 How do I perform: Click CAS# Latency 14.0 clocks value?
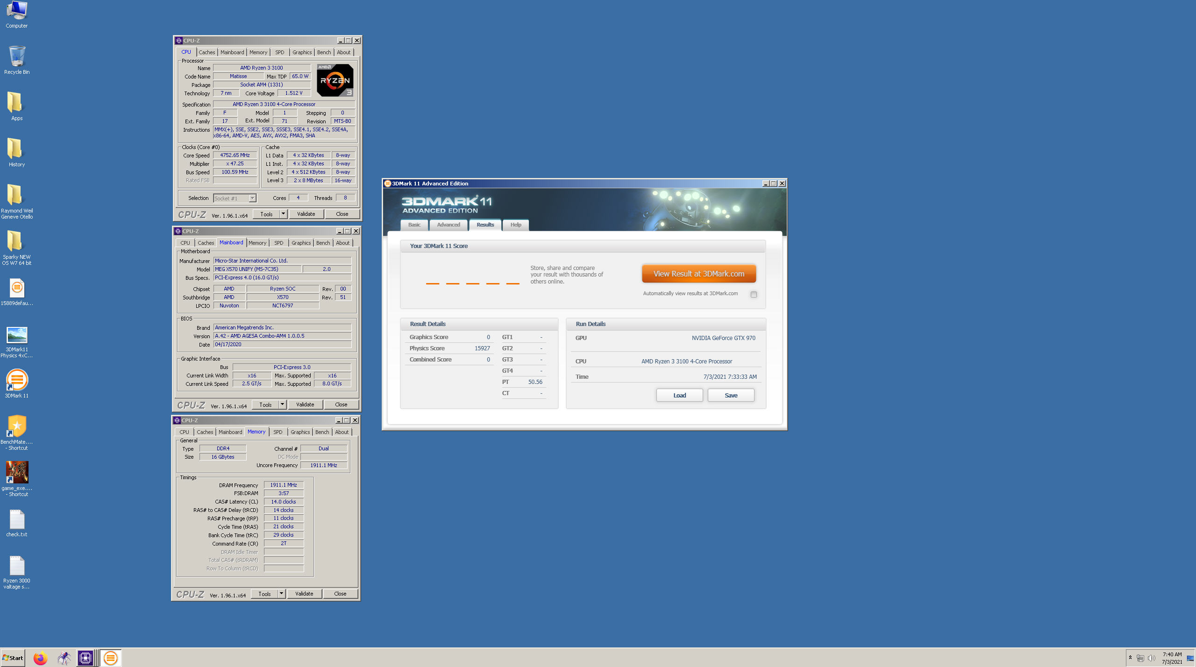pos(284,502)
